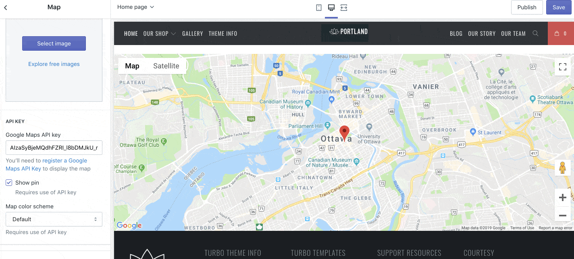The image size is (574, 259).
Task: Switch to fullscreen width preview icon
Action: (344, 8)
